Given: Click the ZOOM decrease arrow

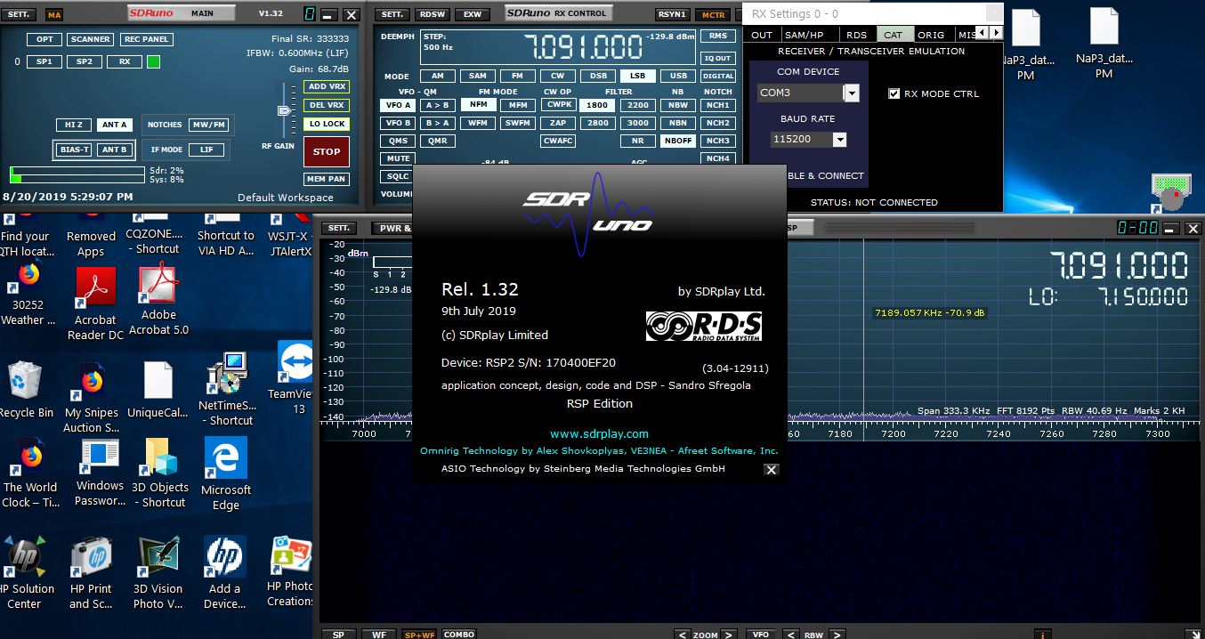Looking at the screenshot, I should coord(682,635).
